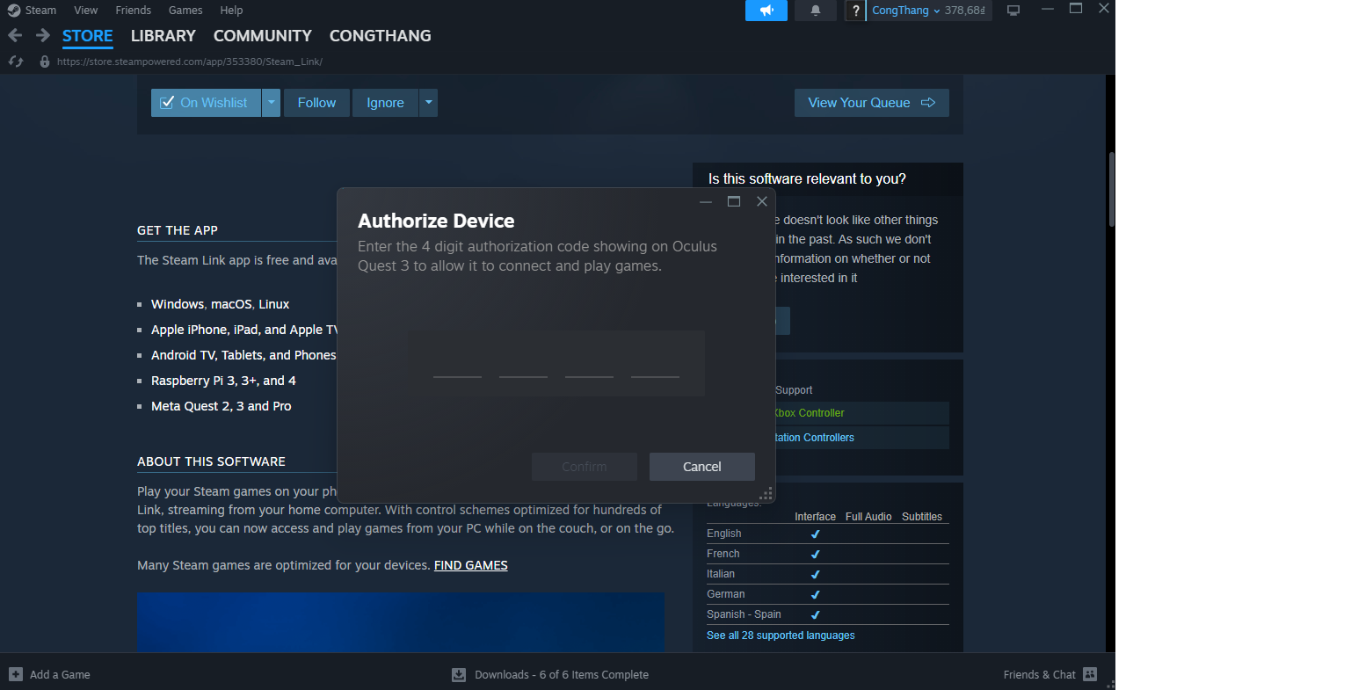Click the Ignore button
Image resolution: width=1351 pixels, height=690 pixels.
[x=385, y=103]
